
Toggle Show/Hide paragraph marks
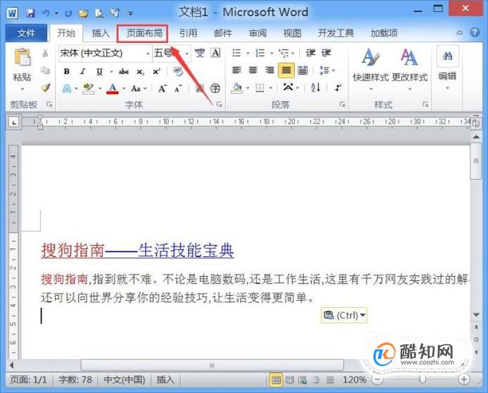point(338,88)
